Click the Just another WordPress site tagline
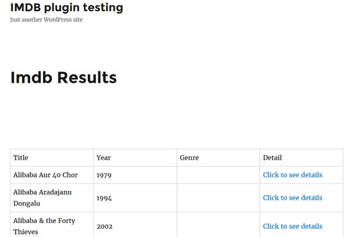The width and height of the screenshot is (349, 237). [47, 20]
